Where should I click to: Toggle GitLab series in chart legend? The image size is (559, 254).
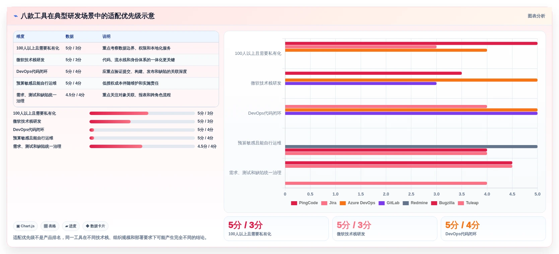pyautogui.click(x=389, y=203)
